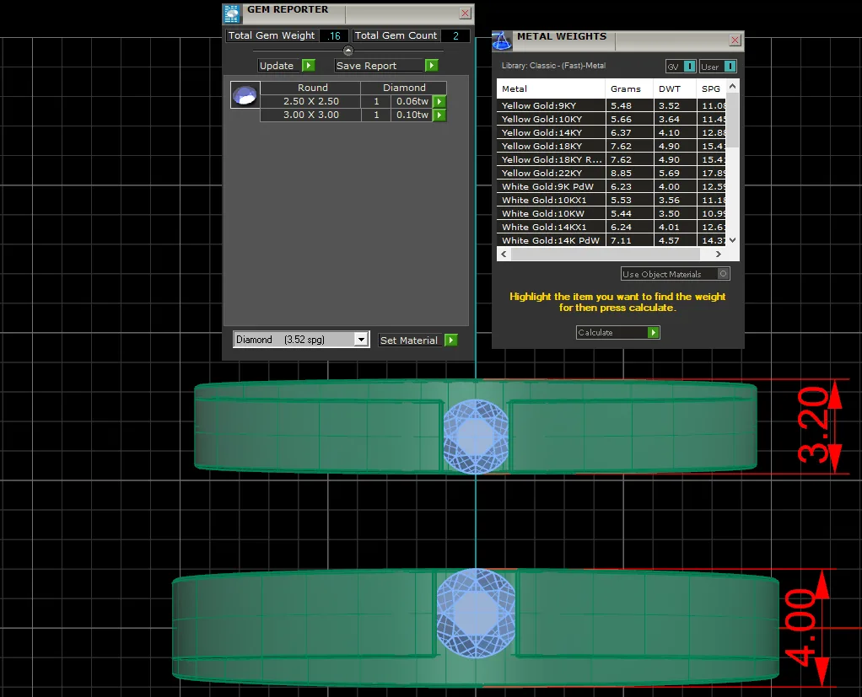Screen dimensions: 862x697
Task: Collapse Gem Reporter header with circular arrow
Action: point(348,51)
